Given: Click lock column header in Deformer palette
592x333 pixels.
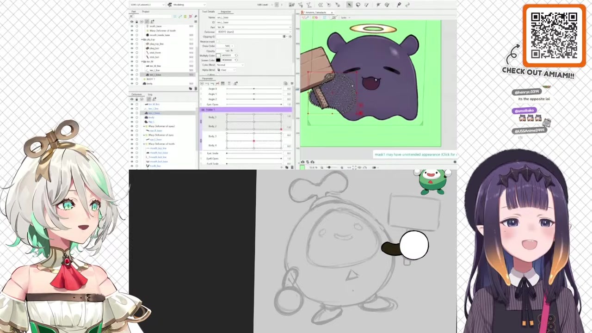Looking at the screenshot, I should coord(136,99).
